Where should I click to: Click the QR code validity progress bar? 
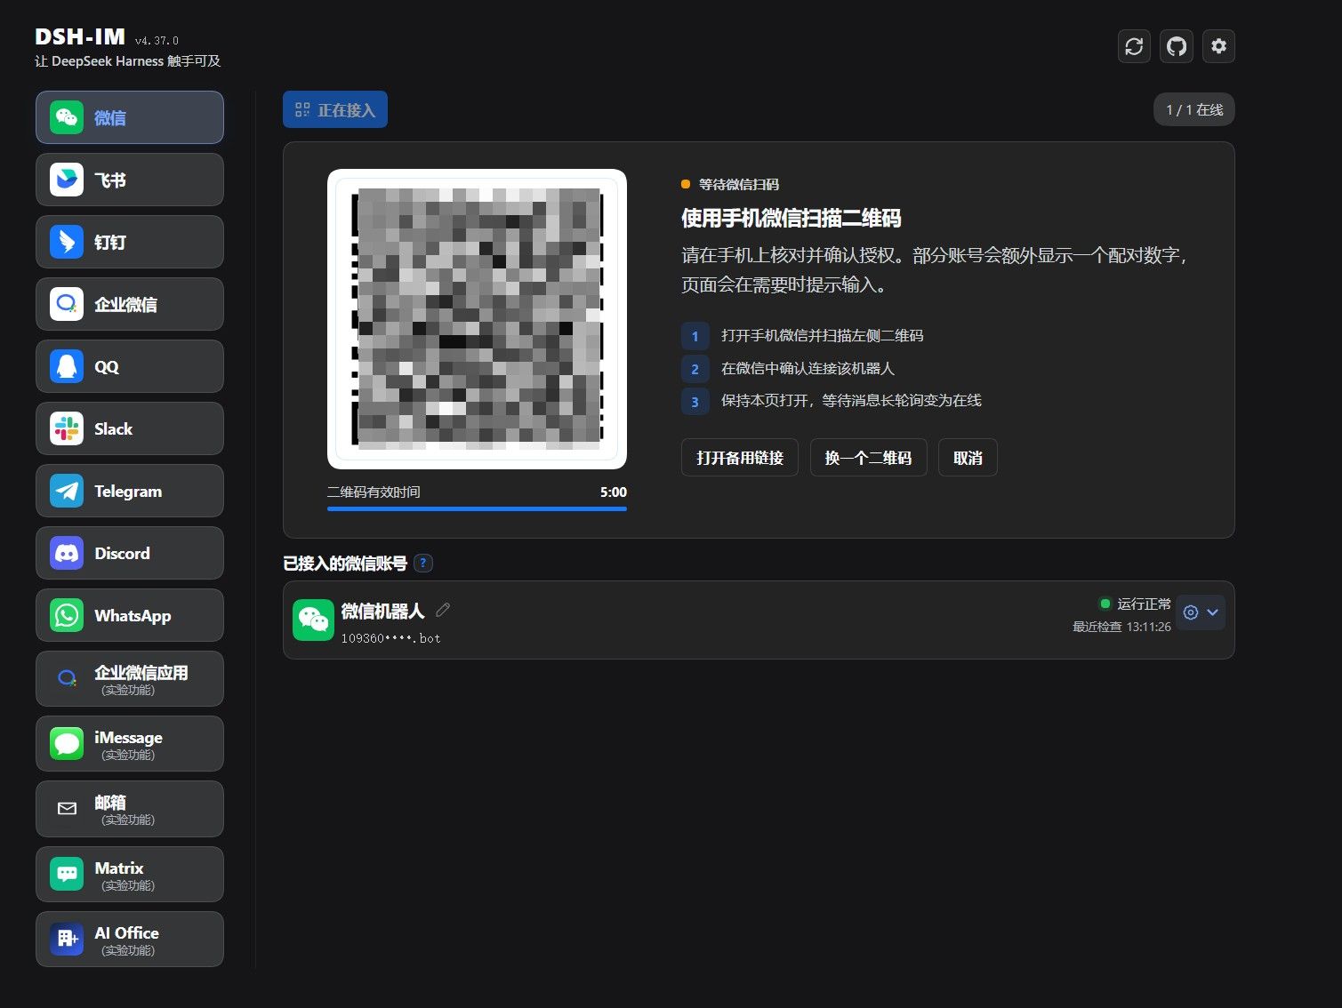pyautogui.click(x=477, y=509)
